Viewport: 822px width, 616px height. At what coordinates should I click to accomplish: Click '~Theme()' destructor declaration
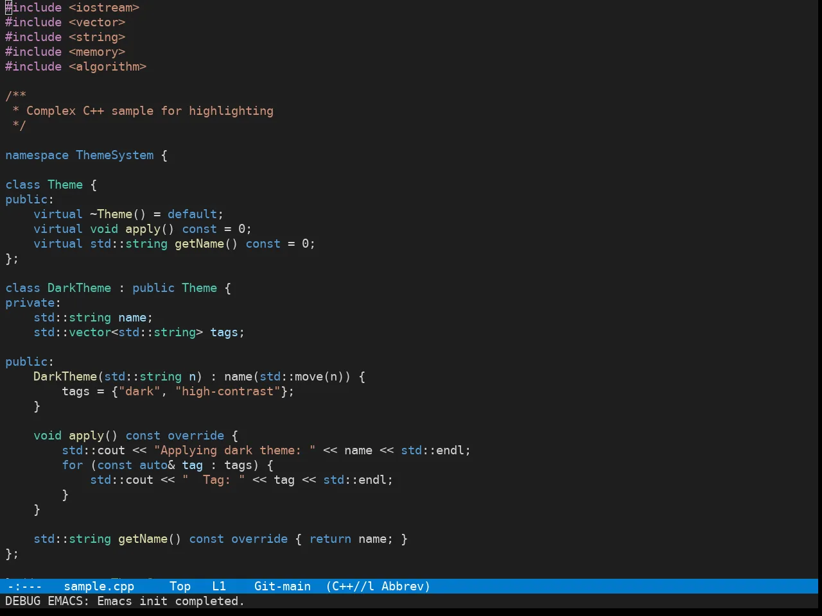click(118, 214)
